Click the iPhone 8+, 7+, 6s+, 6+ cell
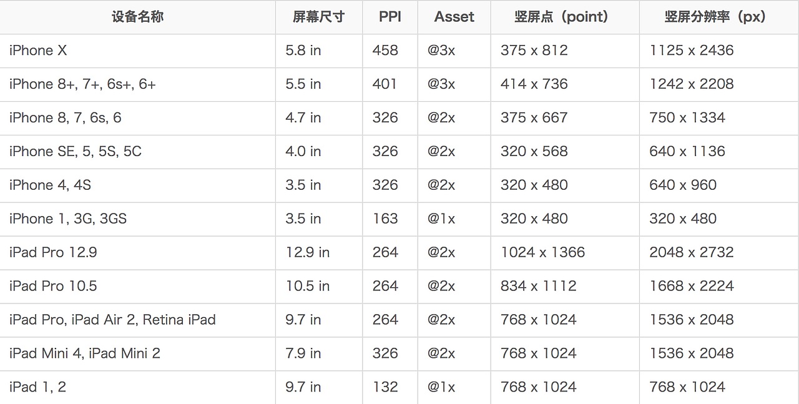799x404 pixels. 82,84
